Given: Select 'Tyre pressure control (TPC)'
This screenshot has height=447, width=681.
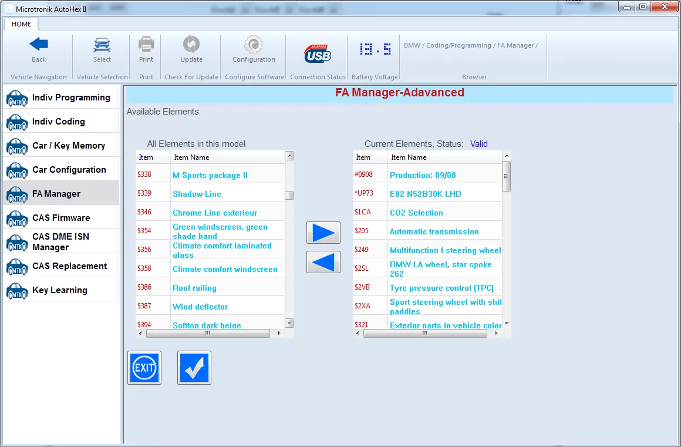Looking at the screenshot, I should (x=427, y=288).
